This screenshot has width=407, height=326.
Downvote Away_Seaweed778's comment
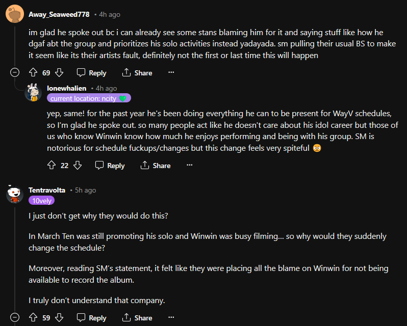pos(59,73)
